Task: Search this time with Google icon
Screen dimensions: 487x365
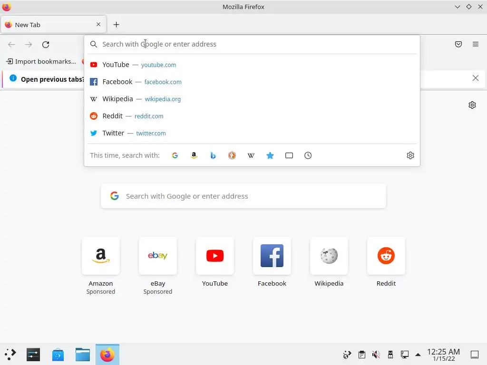Action: [x=175, y=155]
